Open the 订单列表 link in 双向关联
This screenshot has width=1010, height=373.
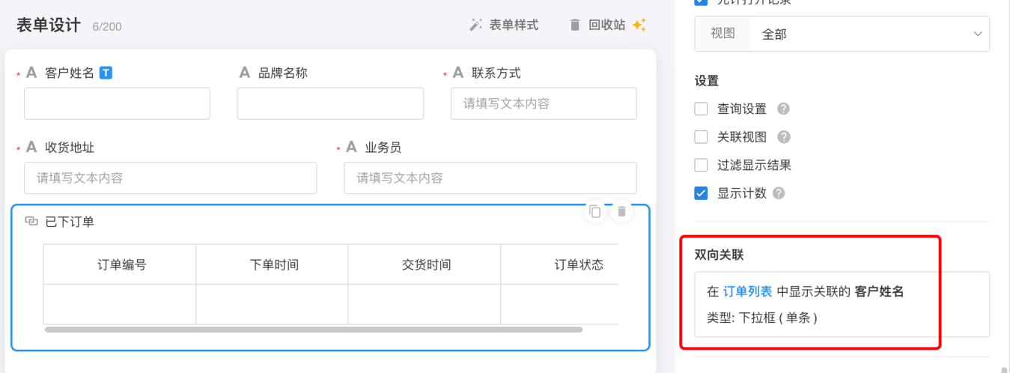[x=748, y=292]
